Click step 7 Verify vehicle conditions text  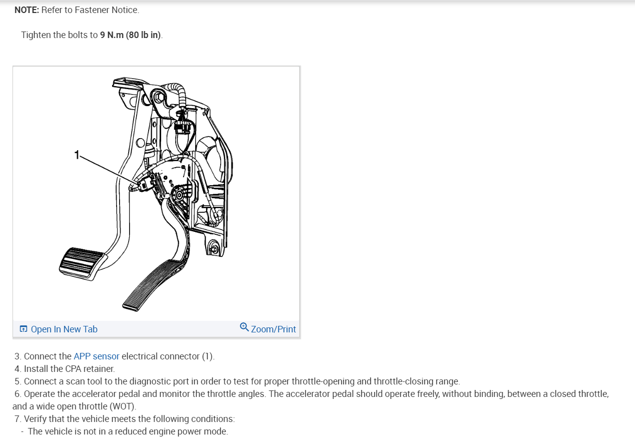point(125,419)
